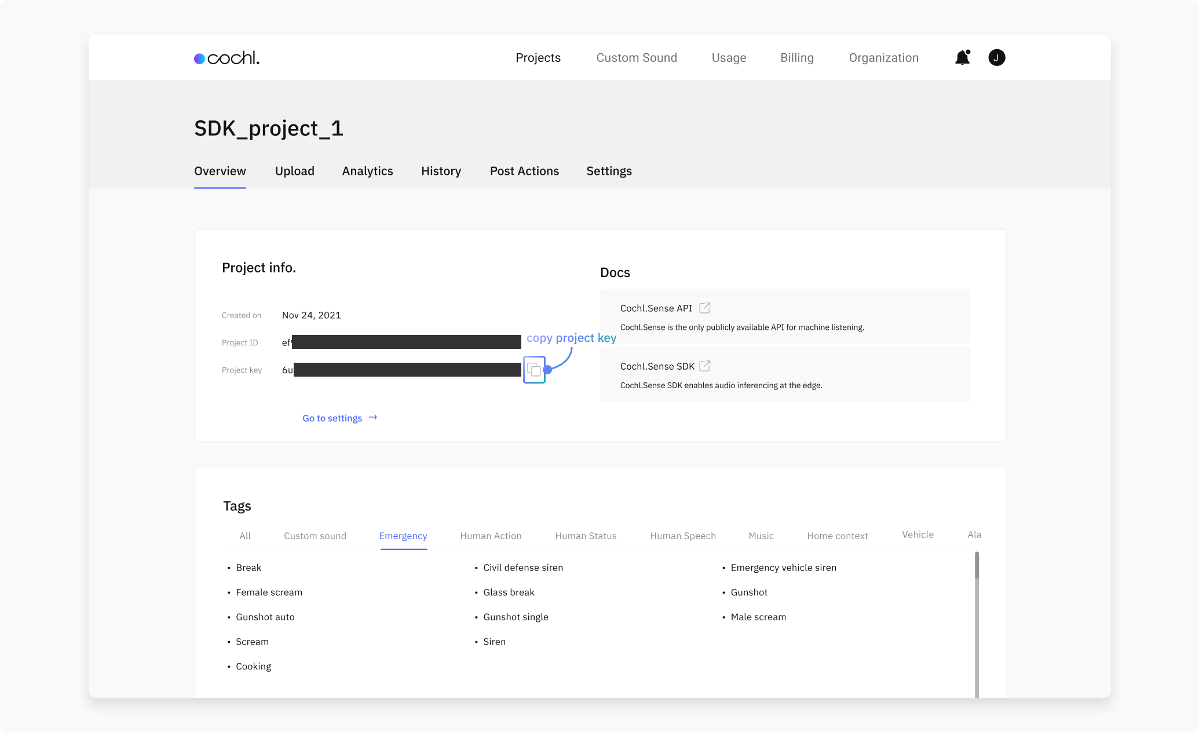This screenshot has height=733, width=1199.
Task: Click the Glass break tag
Action: (509, 592)
